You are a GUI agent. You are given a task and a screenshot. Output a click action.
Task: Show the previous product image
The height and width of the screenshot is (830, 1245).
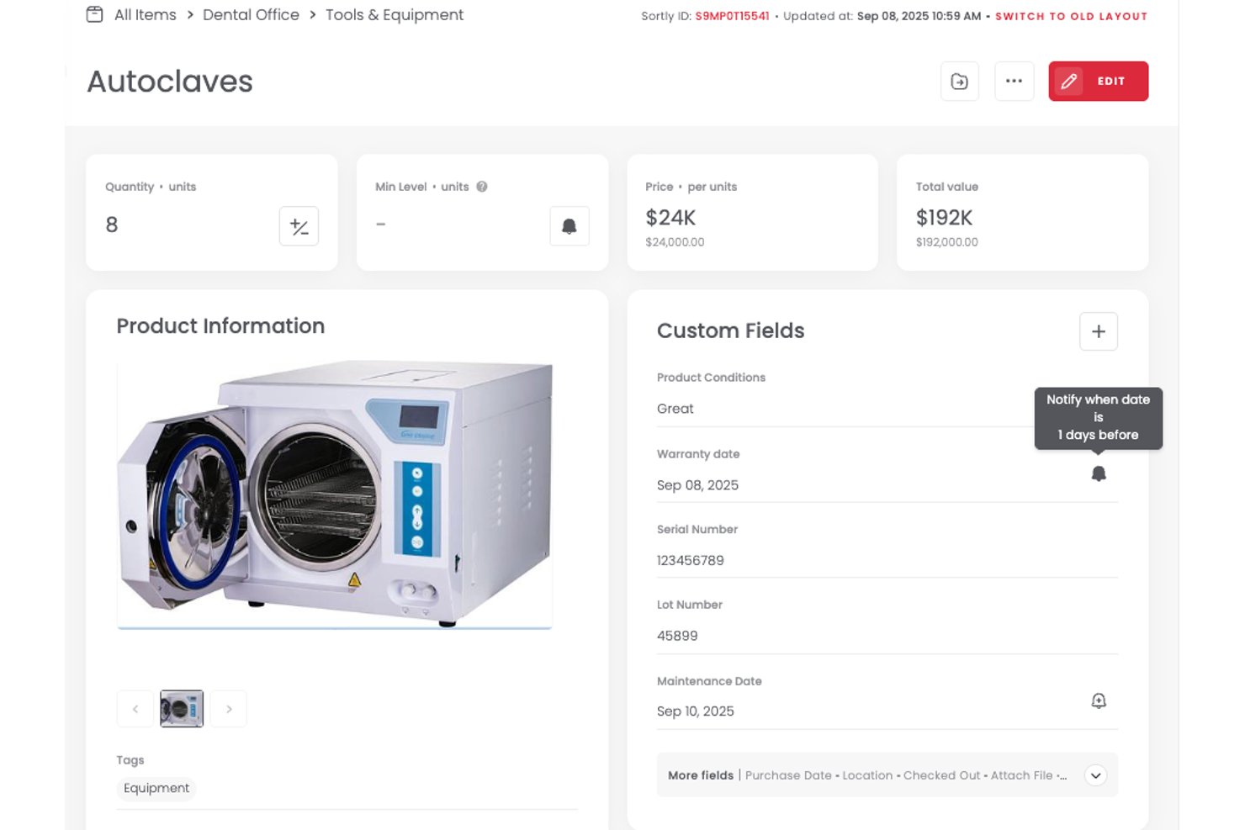click(x=135, y=709)
